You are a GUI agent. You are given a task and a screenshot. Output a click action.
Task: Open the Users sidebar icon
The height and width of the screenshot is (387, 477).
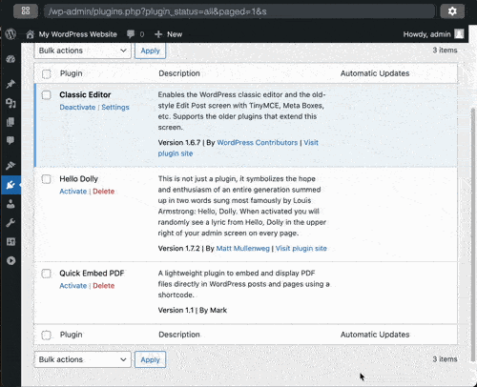[10, 204]
